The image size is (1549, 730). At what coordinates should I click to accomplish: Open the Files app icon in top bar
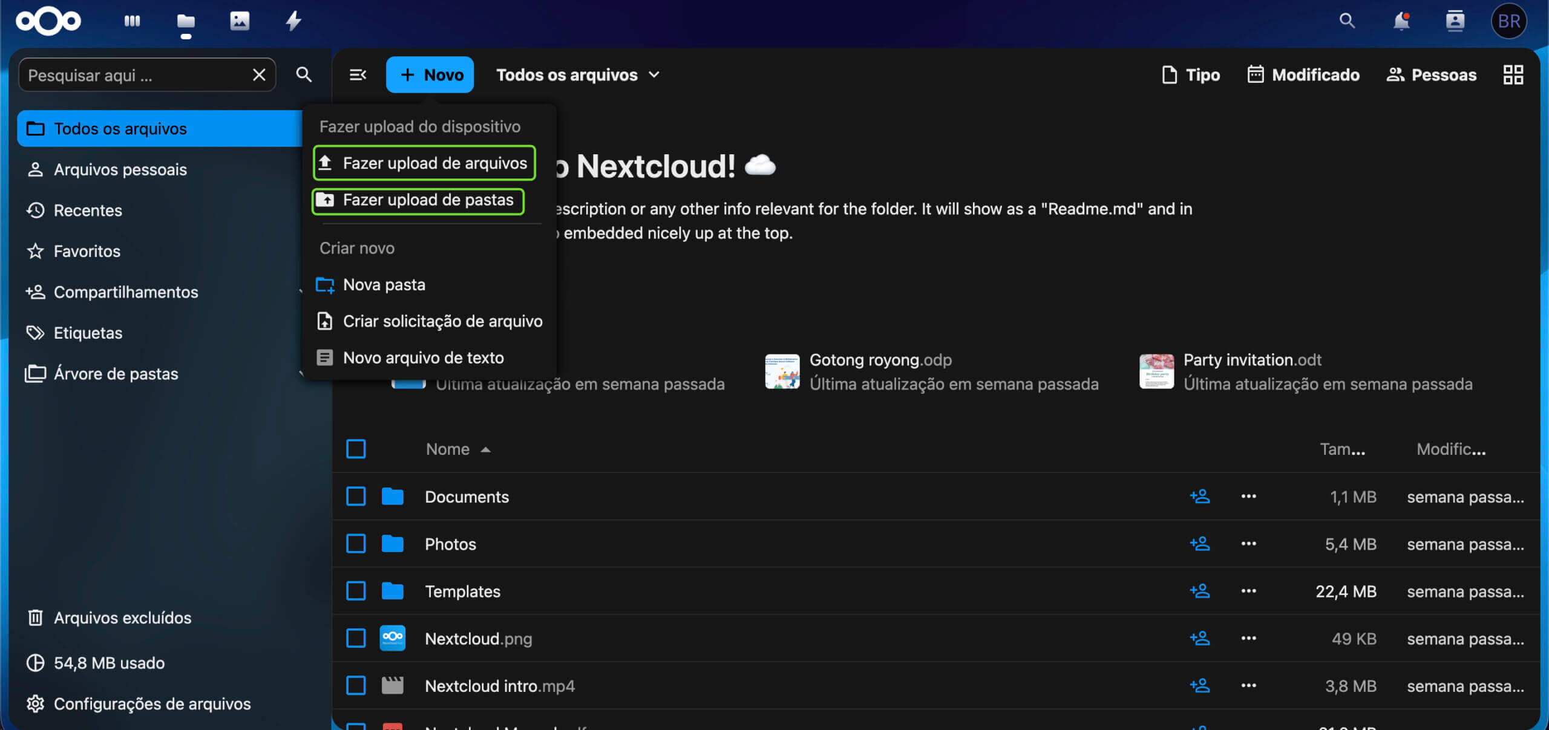[186, 22]
